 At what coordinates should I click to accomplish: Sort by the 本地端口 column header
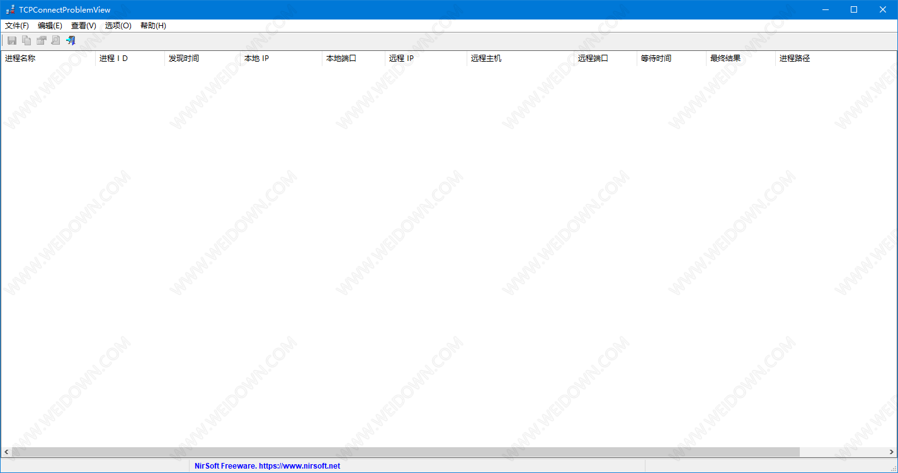click(353, 58)
